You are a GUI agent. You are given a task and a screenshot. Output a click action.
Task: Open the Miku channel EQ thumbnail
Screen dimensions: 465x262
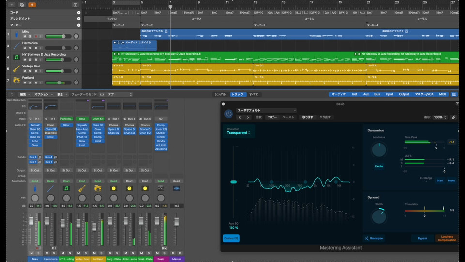[x=35, y=106]
